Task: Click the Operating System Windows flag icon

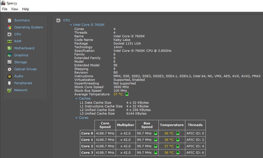Action: coord(10,27)
